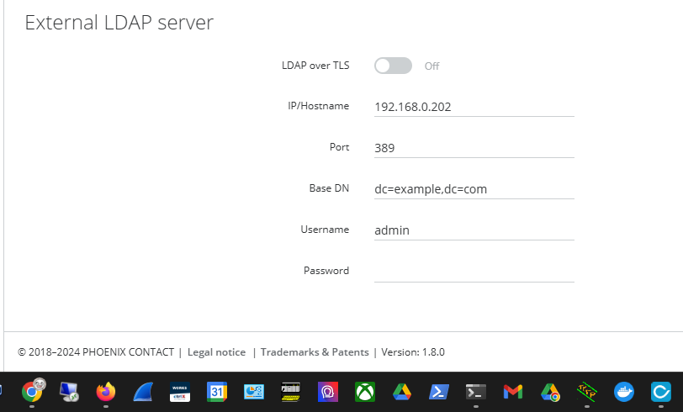The width and height of the screenshot is (683, 412).
Task: Open the Drive with Chrome badge icon
Action: [x=550, y=392]
